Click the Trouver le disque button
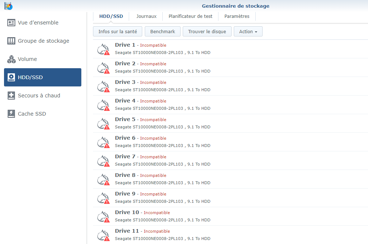368x244 pixels. [x=207, y=31]
